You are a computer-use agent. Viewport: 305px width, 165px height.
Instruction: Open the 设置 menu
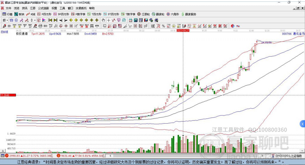tap(54, 8)
